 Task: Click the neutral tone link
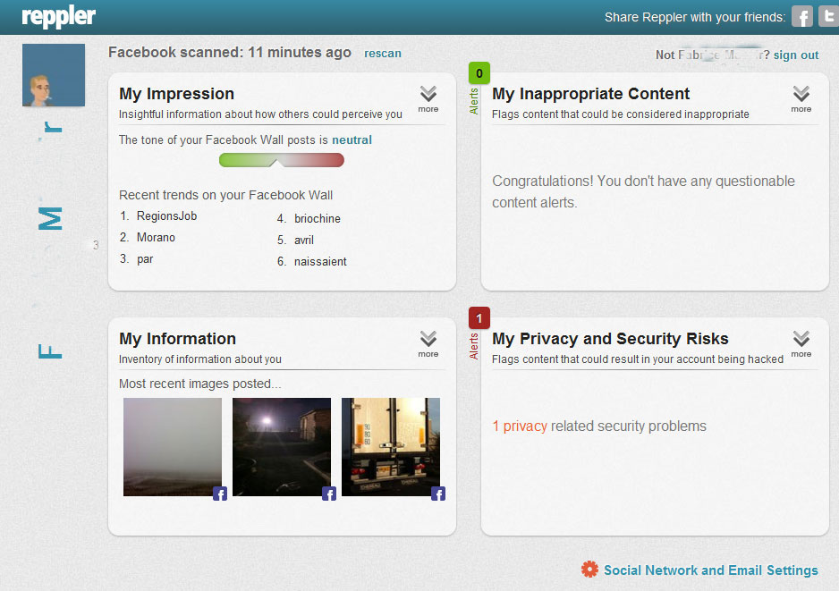[x=352, y=140]
